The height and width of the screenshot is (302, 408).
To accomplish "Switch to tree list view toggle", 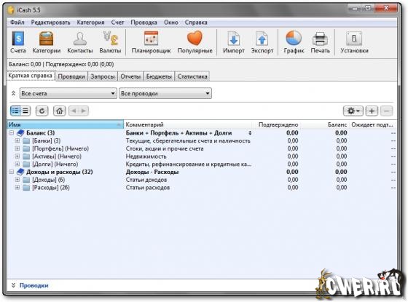I will pos(15,111).
